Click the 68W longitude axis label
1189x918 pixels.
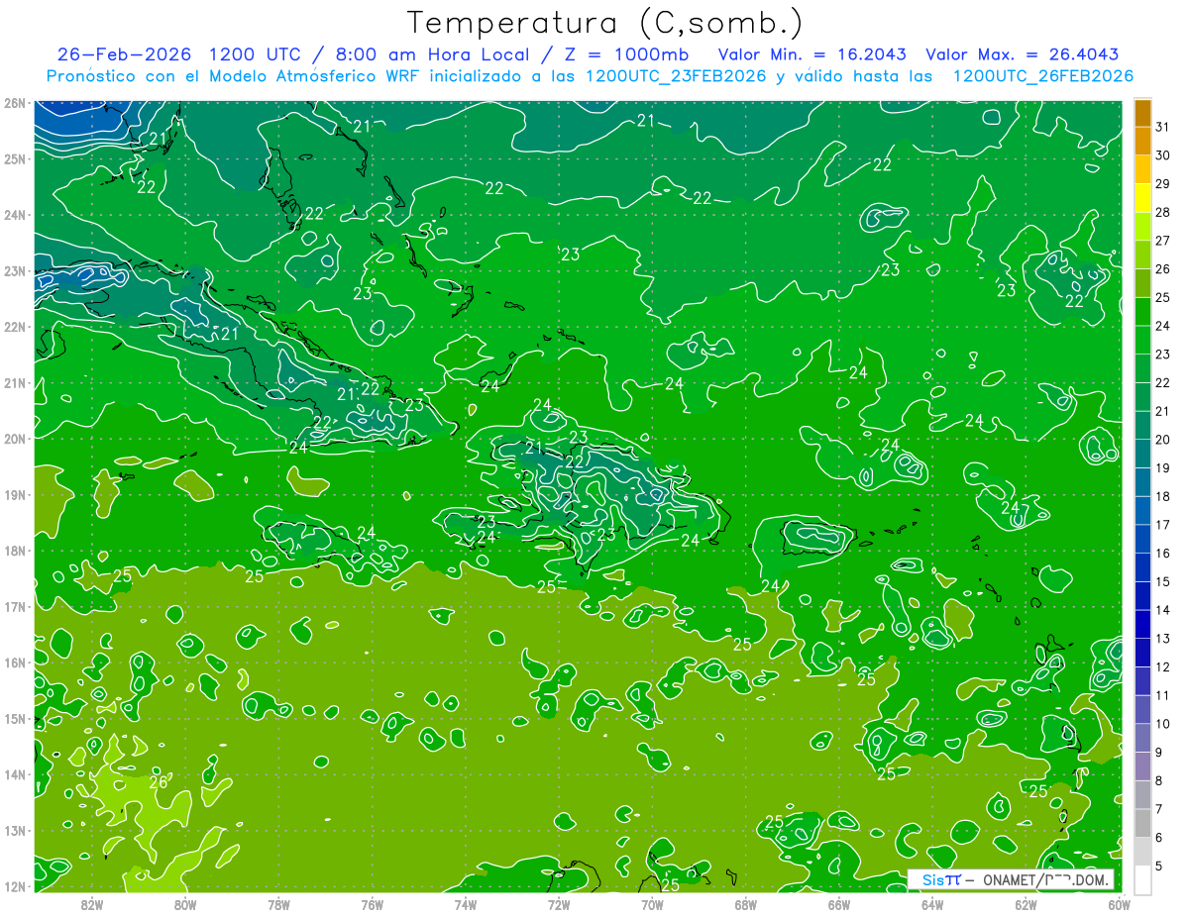(x=745, y=904)
